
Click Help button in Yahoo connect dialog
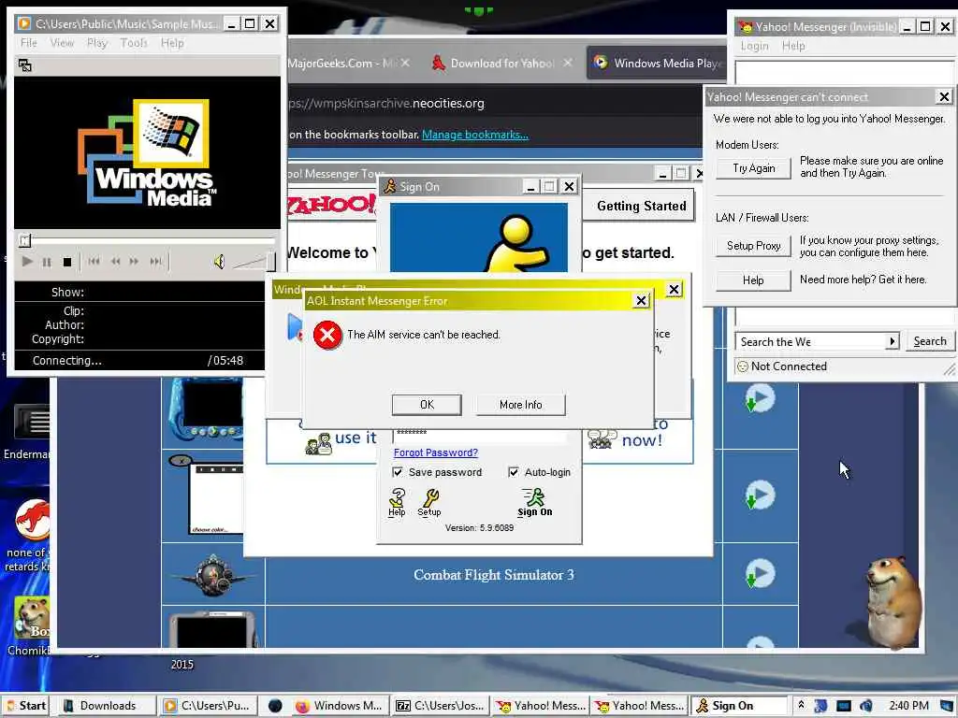pos(753,280)
